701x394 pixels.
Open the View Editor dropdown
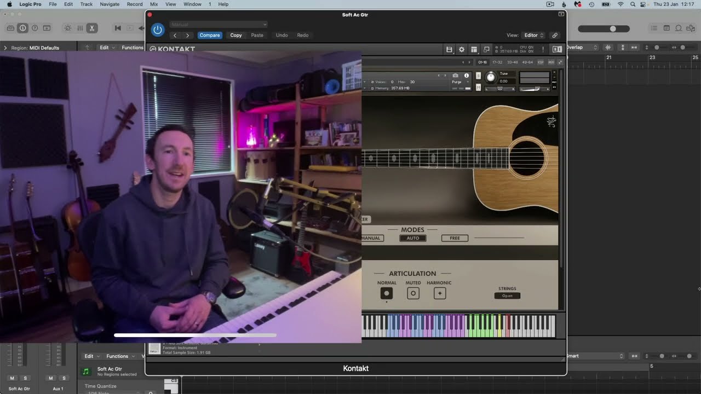pyautogui.click(x=533, y=35)
